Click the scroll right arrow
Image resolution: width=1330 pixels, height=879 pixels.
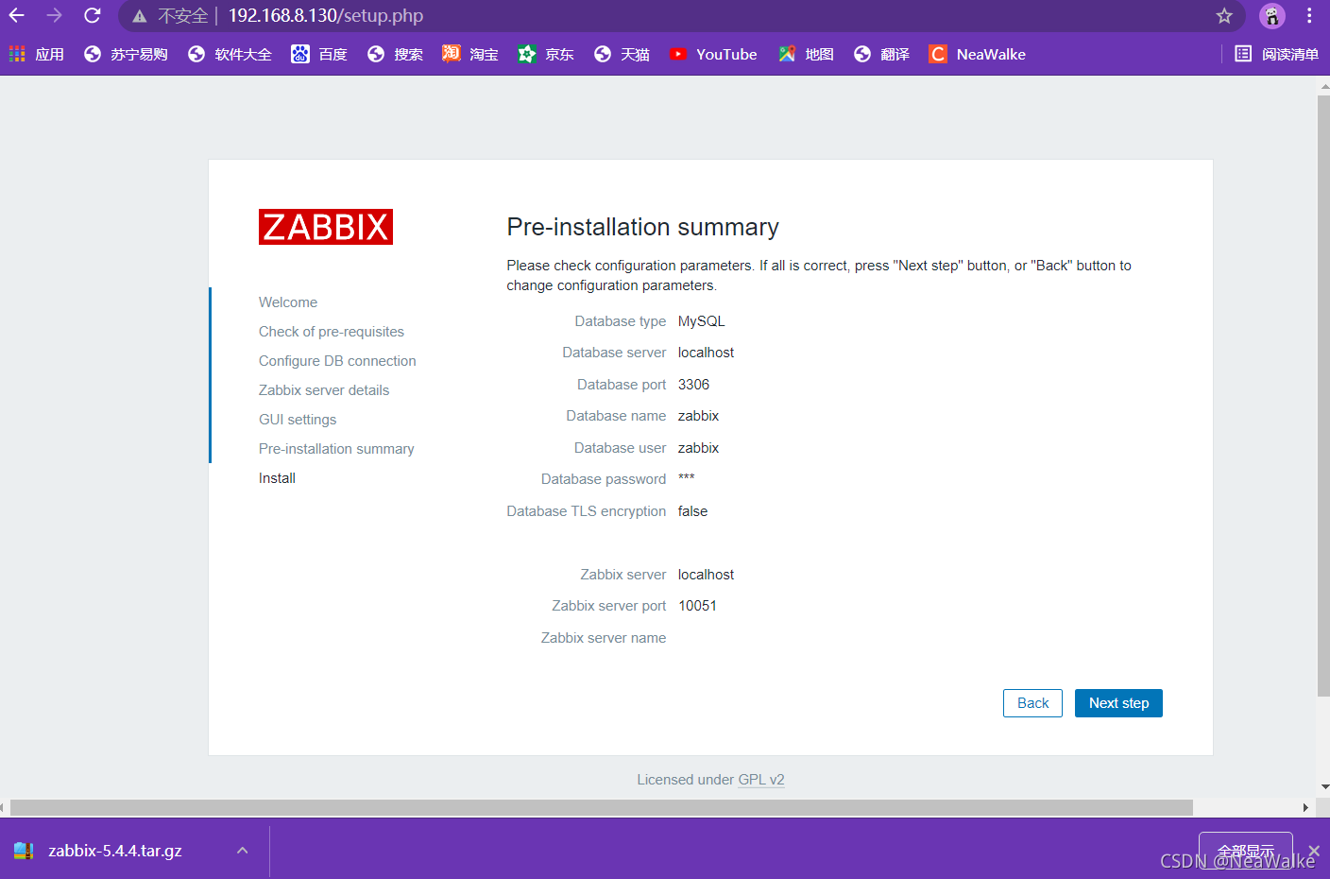(x=1305, y=808)
